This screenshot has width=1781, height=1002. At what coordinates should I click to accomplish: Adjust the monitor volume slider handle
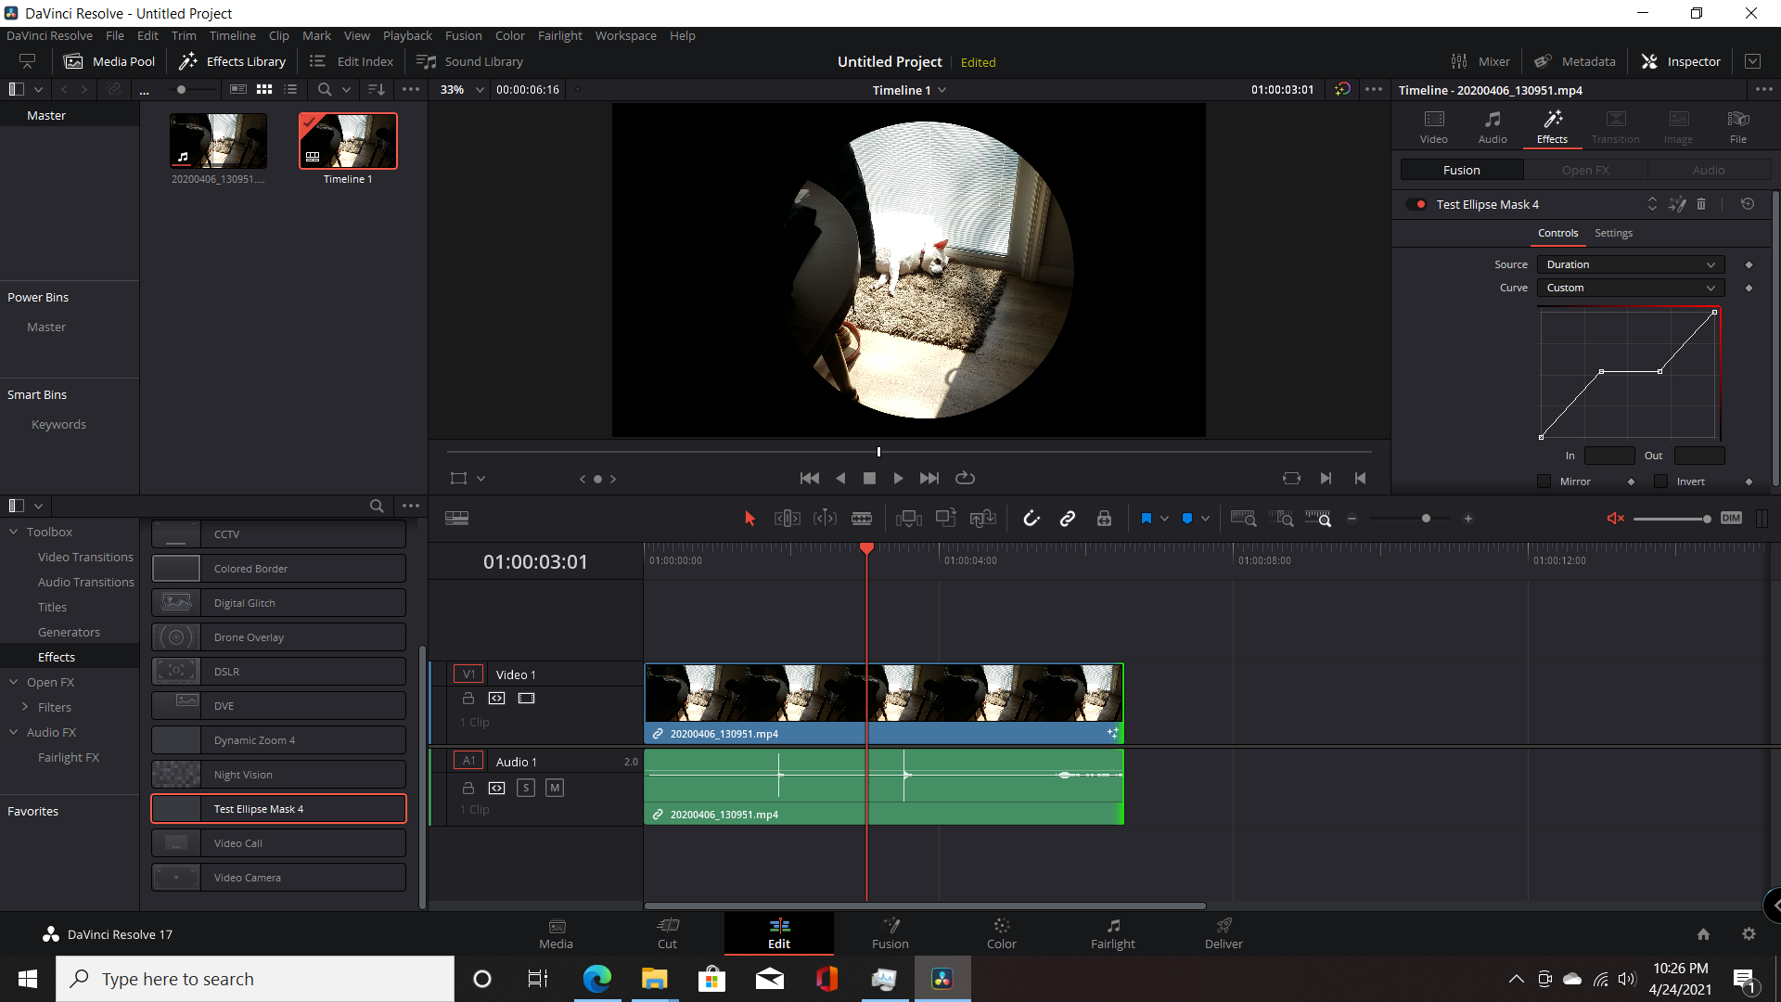coord(1706,519)
